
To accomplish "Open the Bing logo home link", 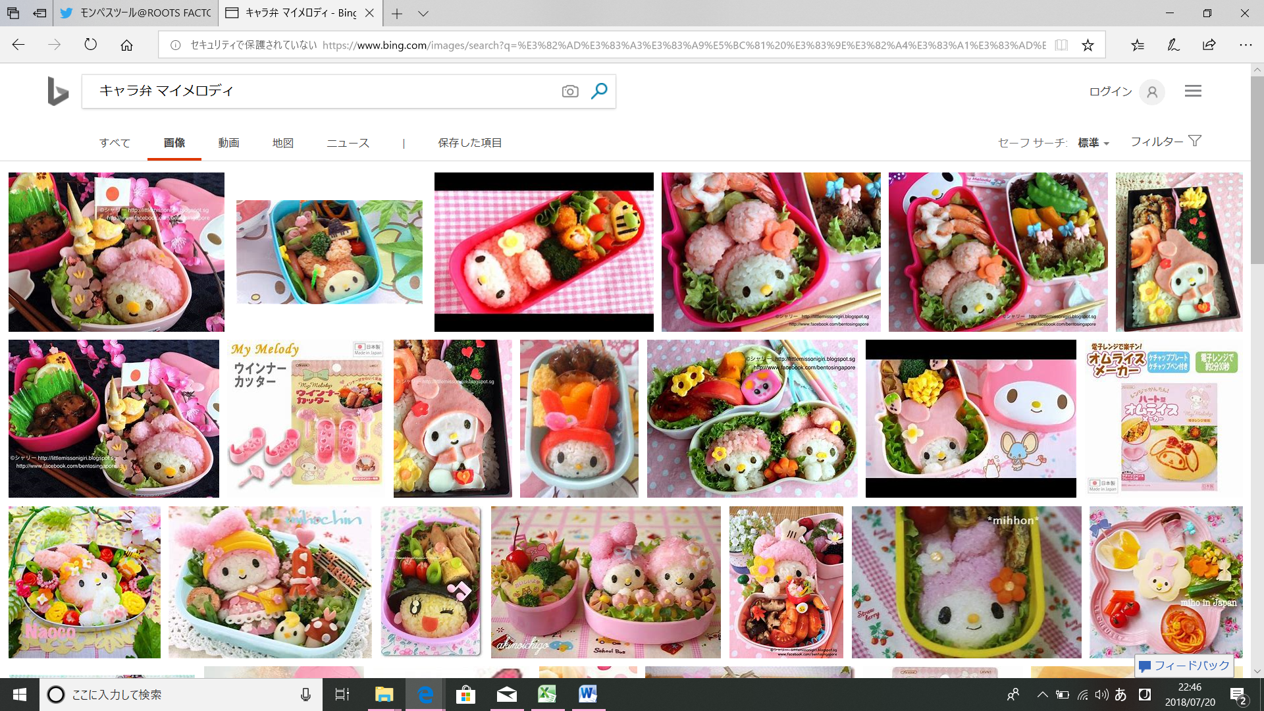I will pos(58,91).
